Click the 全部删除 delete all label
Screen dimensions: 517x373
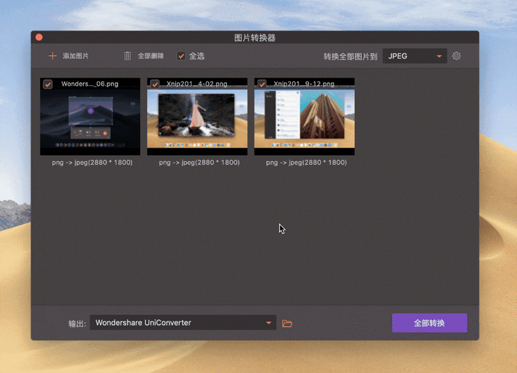pyautogui.click(x=151, y=56)
